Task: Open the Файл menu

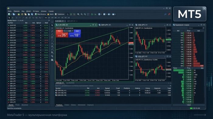Action: [10, 11]
